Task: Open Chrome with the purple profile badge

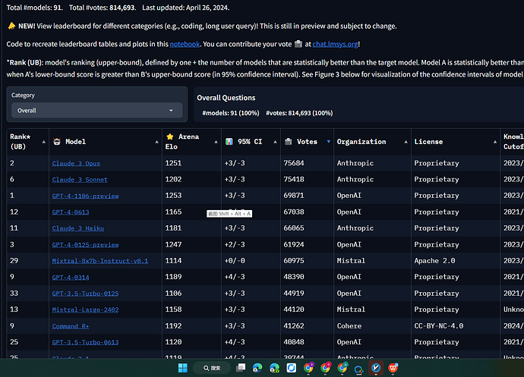Action: click(309, 368)
